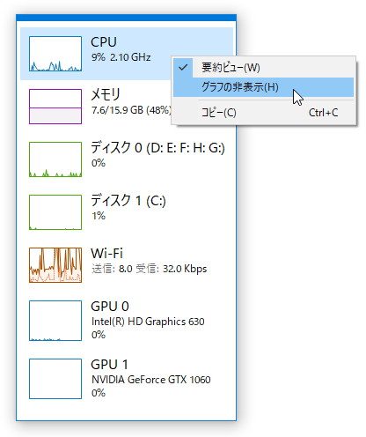Select the Disk 1 (C:) graph thumbnail
Viewport: 366px width, 437px height.
point(55,212)
